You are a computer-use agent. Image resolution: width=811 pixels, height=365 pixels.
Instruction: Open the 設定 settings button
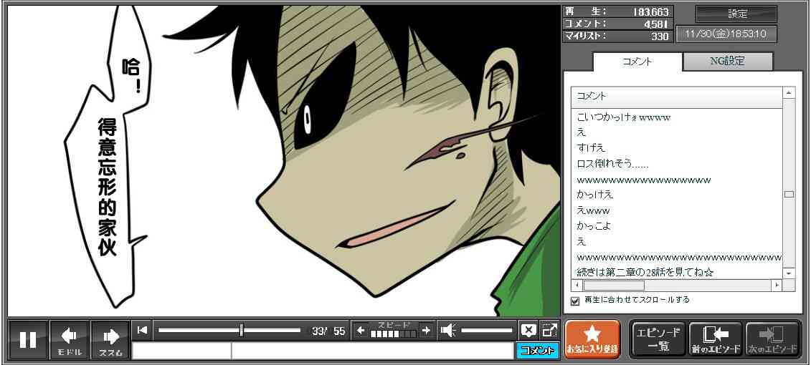pyautogui.click(x=736, y=14)
